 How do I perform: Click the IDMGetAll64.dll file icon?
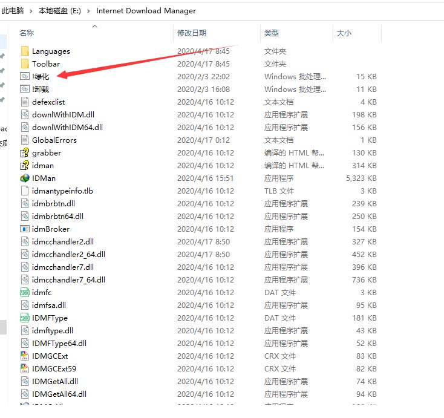[25, 394]
